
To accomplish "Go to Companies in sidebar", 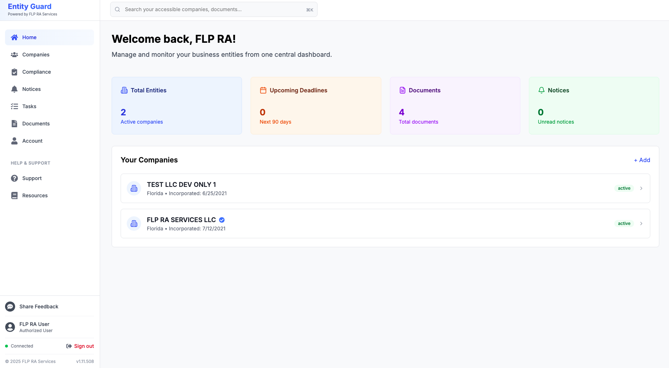I will pos(50,55).
